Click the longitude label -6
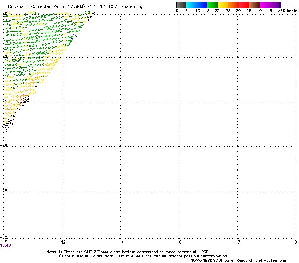The height and width of the screenshot is (263, 299). click(179, 242)
